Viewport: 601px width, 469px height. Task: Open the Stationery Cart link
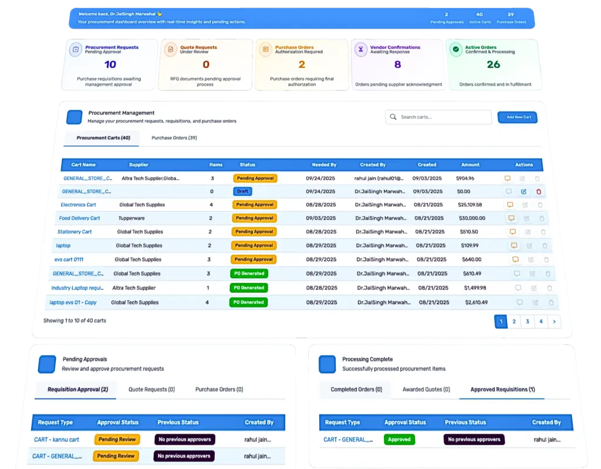(75, 232)
